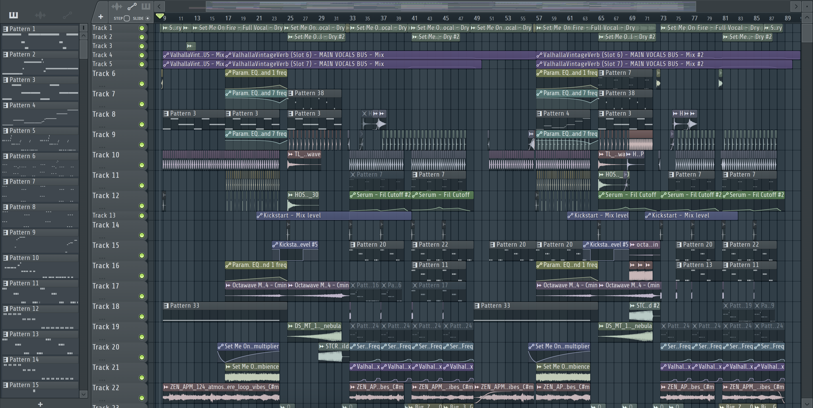Click bar 33 on the timeline ruler
Image resolution: width=813 pixels, height=408 pixels.
tap(353, 18)
